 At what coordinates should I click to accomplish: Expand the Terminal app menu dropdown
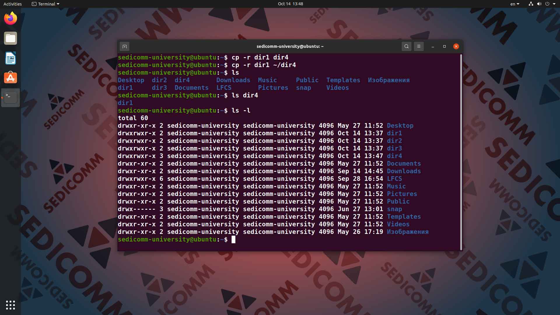pyautogui.click(x=45, y=4)
